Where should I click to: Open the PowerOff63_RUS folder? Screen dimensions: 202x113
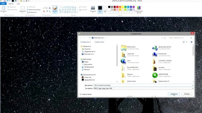[130, 68]
